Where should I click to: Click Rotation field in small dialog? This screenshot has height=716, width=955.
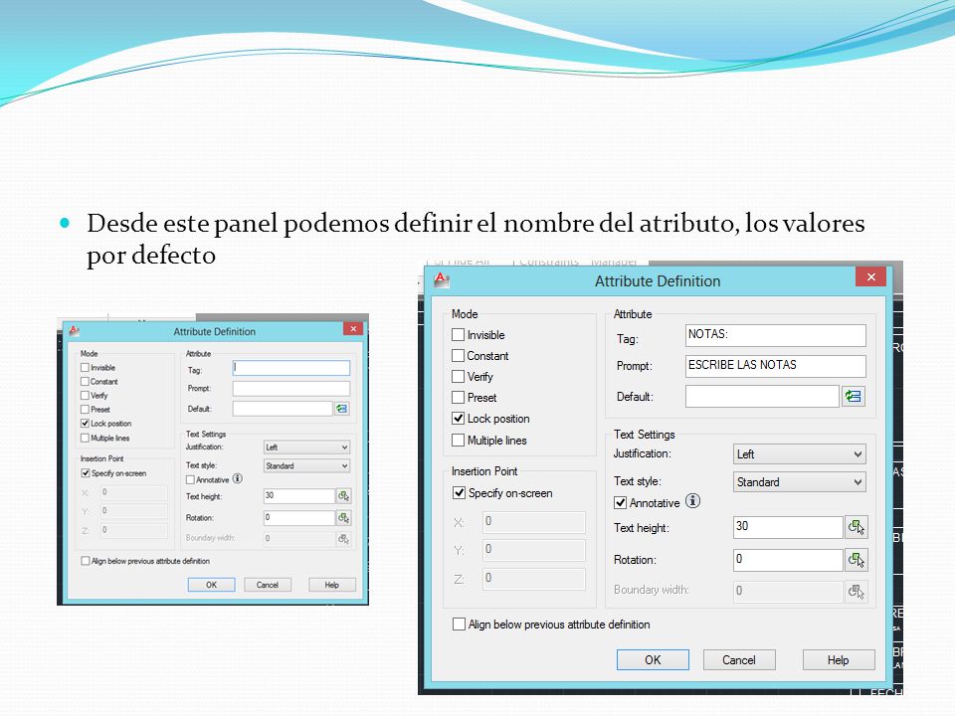click(x=299, y=517)
